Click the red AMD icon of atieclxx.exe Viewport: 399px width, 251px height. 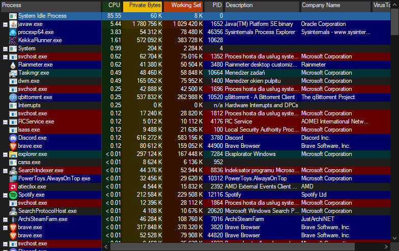(x=13, y=187)
